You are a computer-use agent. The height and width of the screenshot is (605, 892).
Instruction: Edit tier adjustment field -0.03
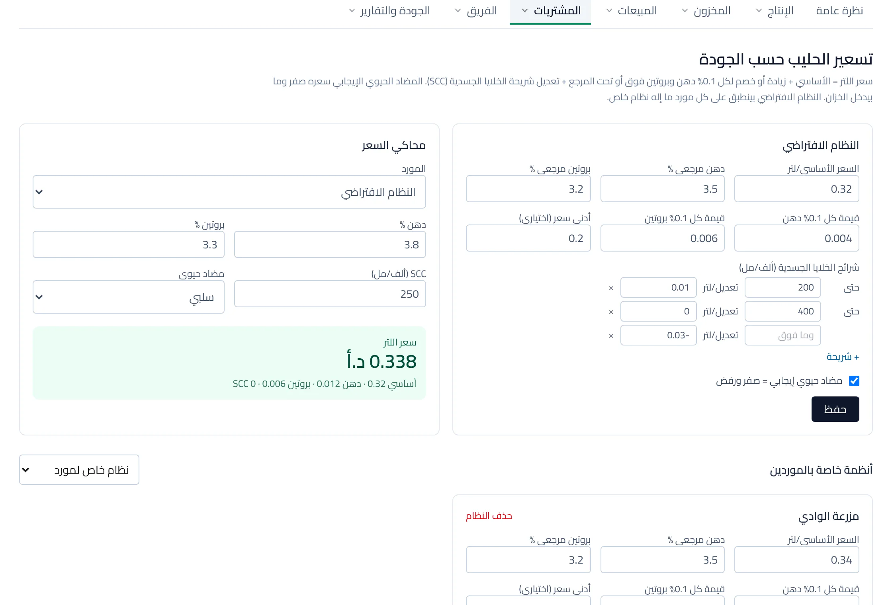pyautogui.click(x=658, y=335)
